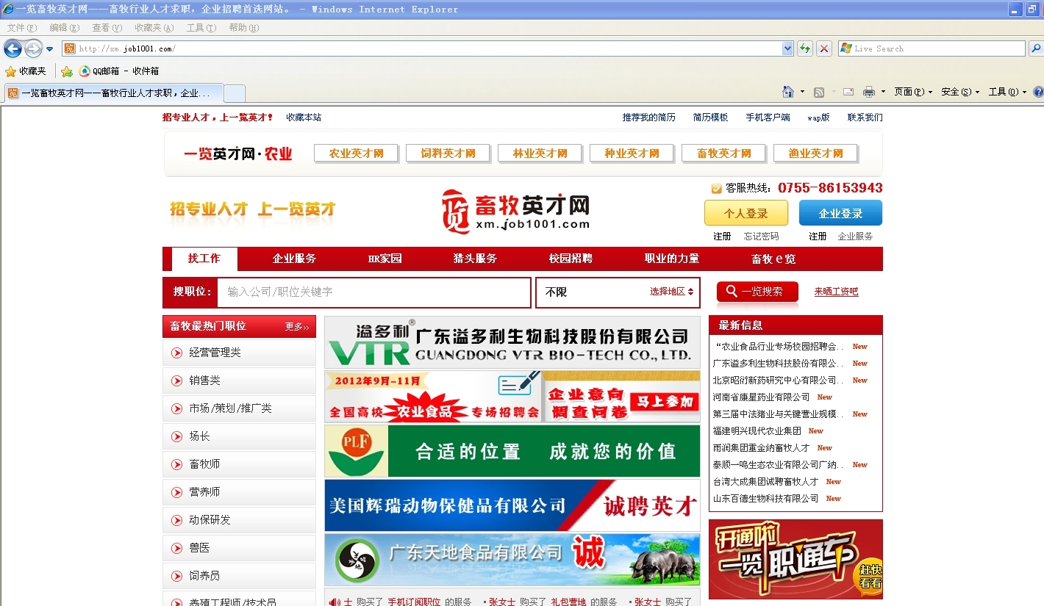Click the 美国辉瑞动物保健品 banner
1044x606 pixels.
(x=512, y=505)
